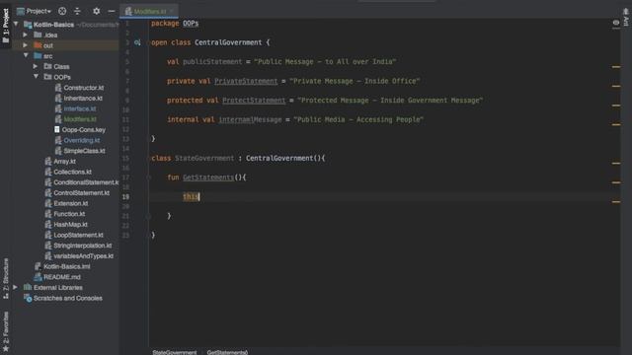Click Scratches and Consoles icon
The width and height of the screenshot is (632, 355).
click(28, 298)
